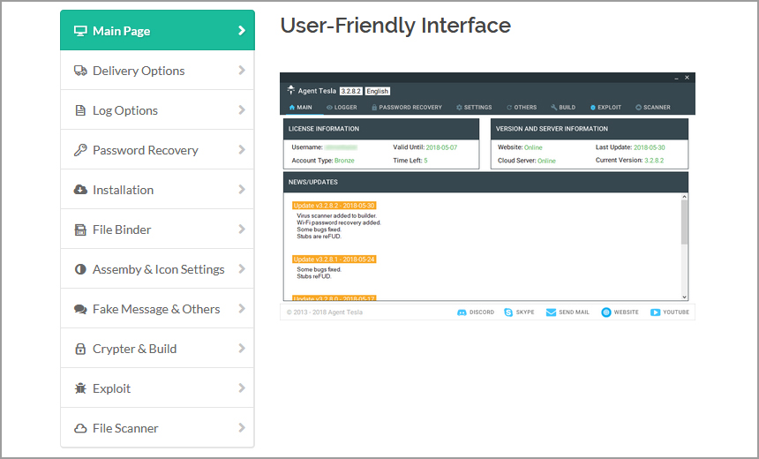Click the DISCORD link text
The image size is (759, 459).
click(482, 312)
